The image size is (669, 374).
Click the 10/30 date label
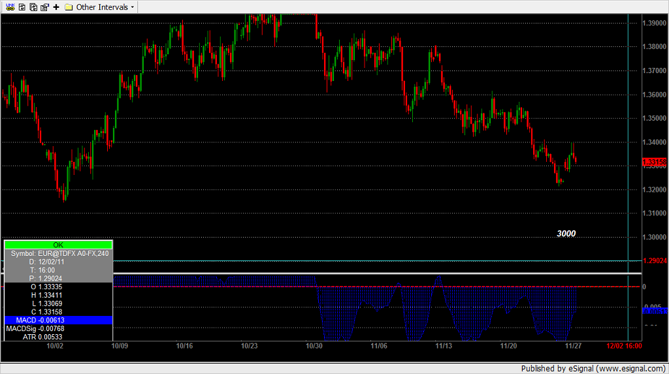(x=314, y=346)
